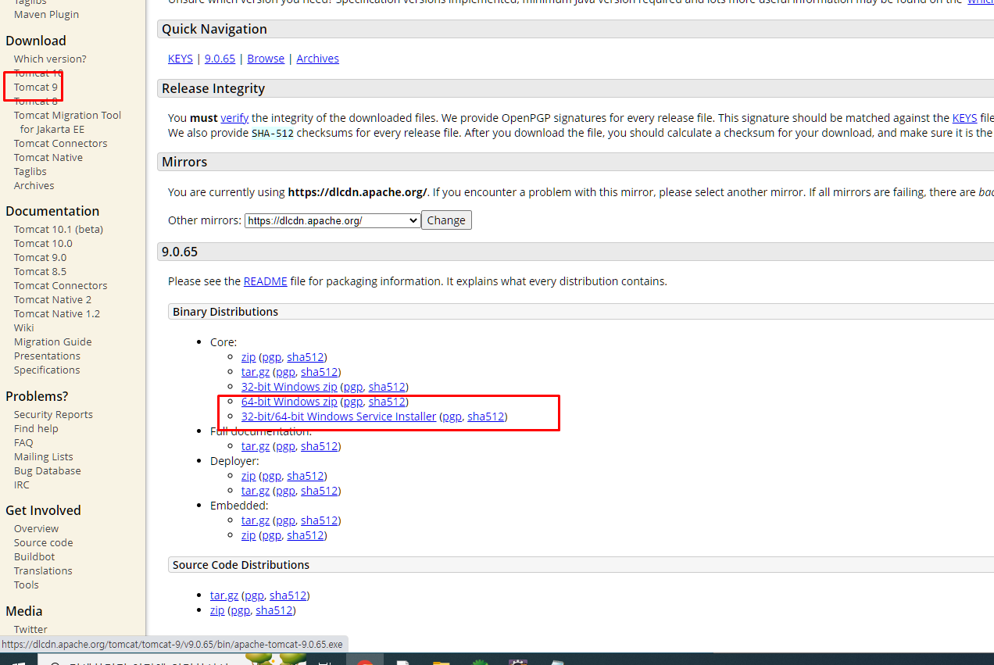Open Which version? in the sidebar
994x665 pixels.
(50, 59)
